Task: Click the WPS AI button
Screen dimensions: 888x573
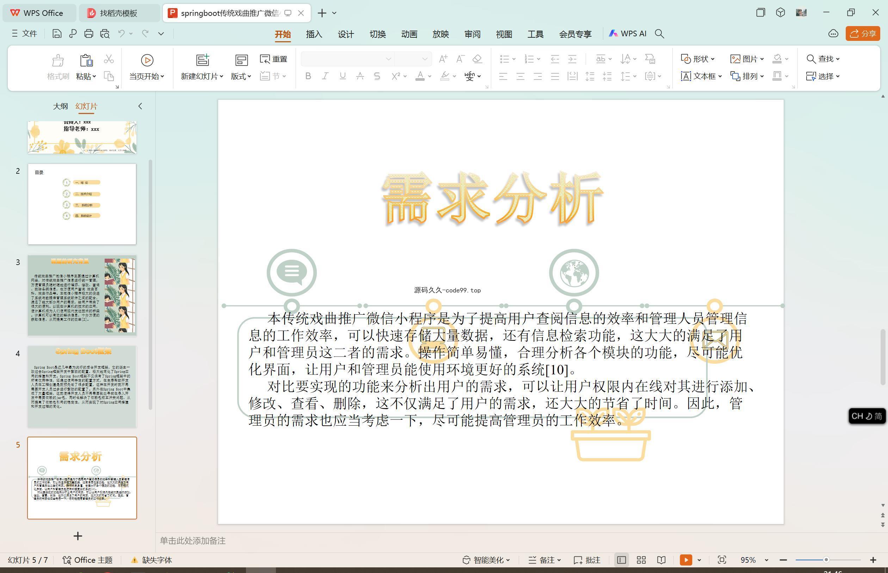Action: (x=628, y=34)
